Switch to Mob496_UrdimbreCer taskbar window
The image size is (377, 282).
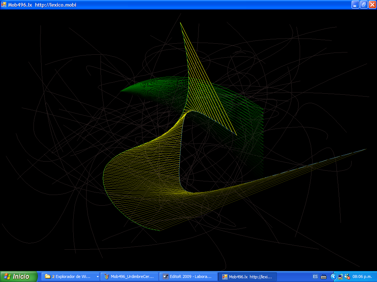[130, 276]
